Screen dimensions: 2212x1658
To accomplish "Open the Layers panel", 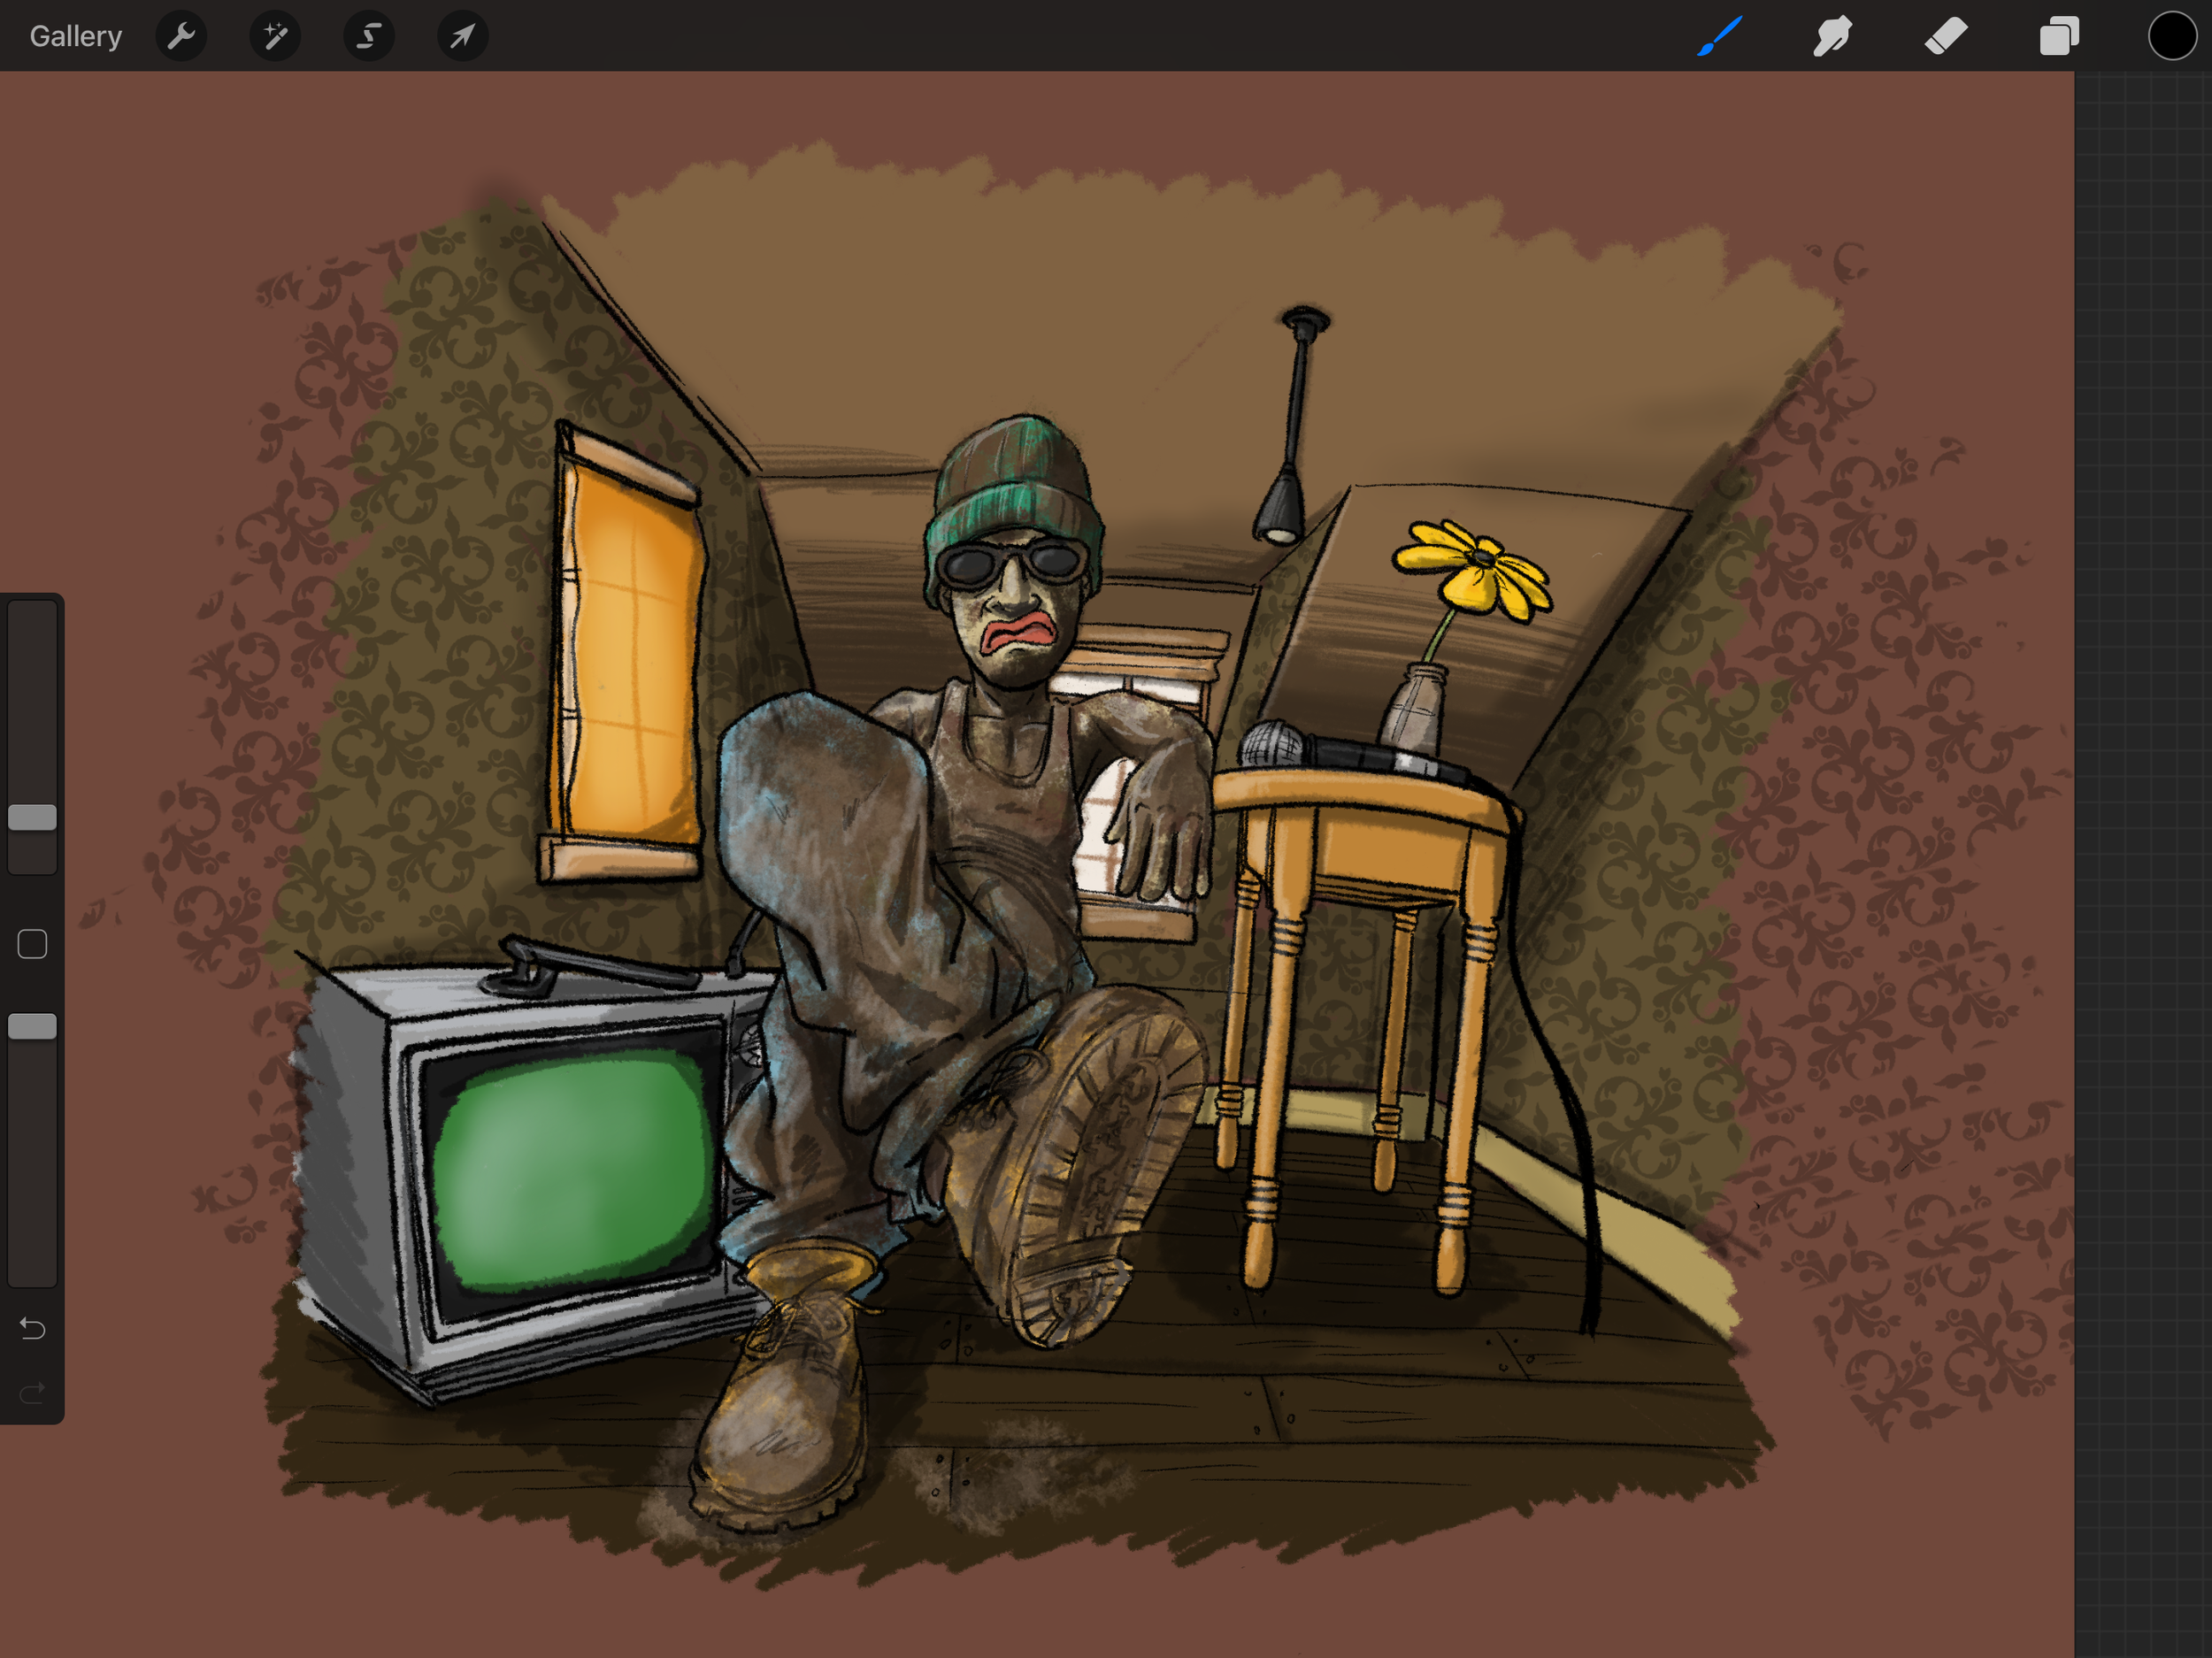I will pos(2059,37).
